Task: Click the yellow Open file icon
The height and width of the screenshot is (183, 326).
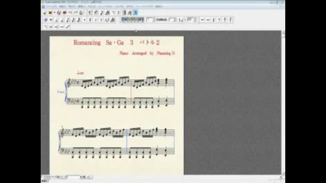Action: (50, 13)
